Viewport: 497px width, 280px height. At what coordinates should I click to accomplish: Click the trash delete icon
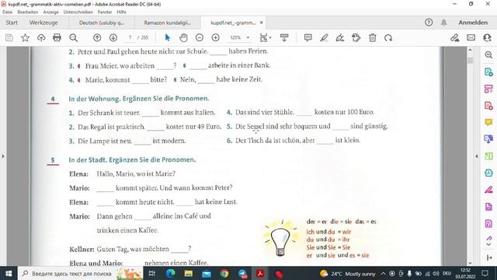pos(373,38)
